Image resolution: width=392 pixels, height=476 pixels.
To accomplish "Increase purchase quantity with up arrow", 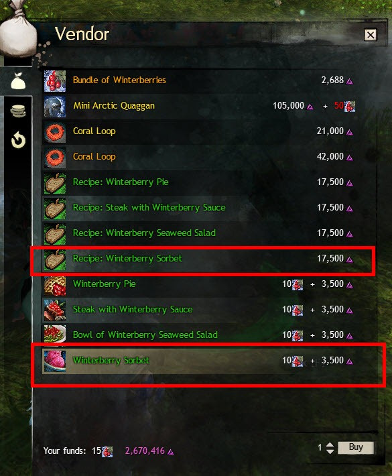I will (x=330, y=444).
